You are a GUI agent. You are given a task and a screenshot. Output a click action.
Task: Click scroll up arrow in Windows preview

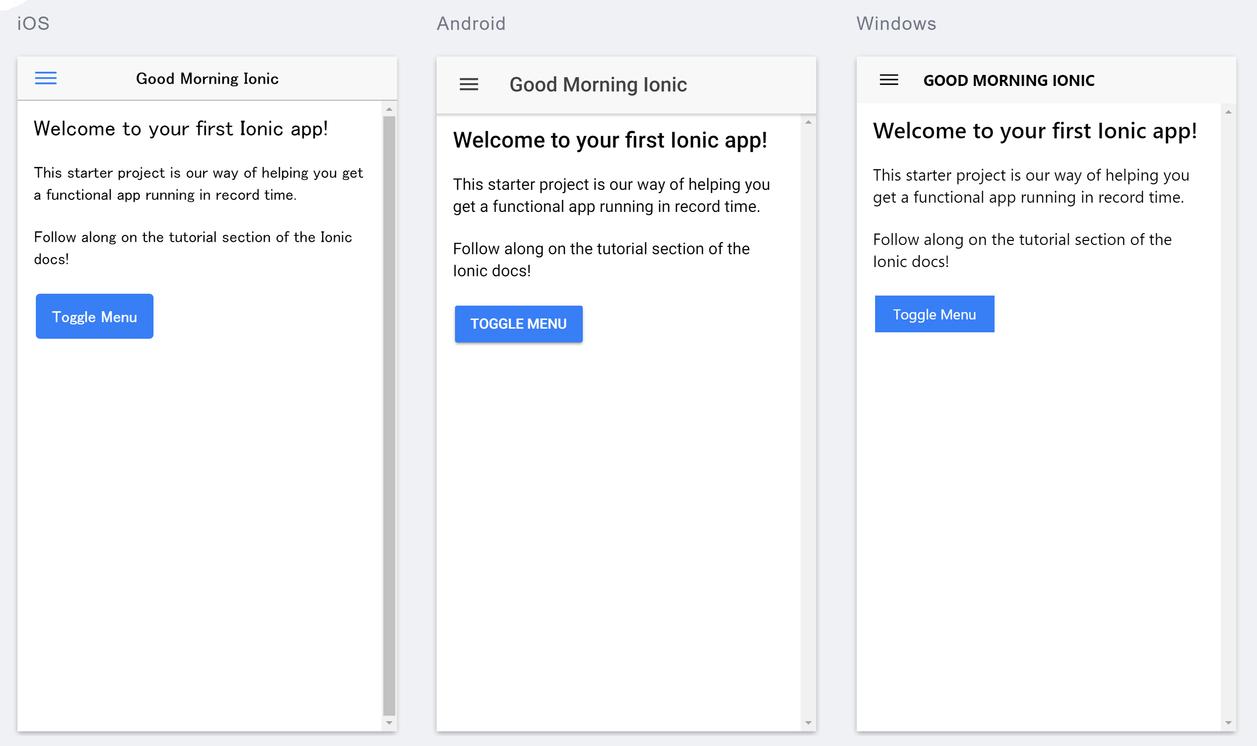pyautogui.click(x=1228, y=112)
